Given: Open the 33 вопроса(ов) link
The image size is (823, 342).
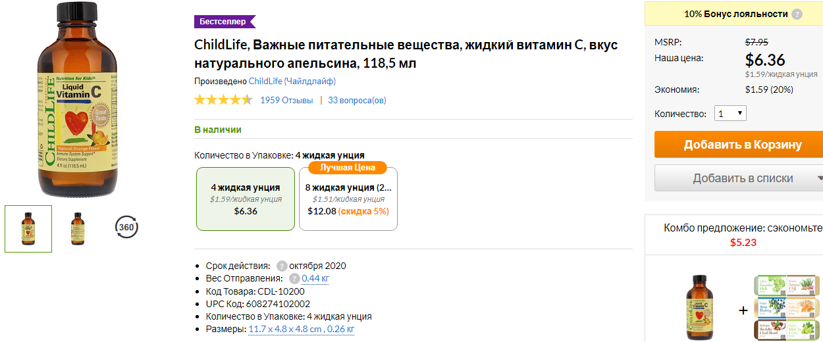Looking at the screenshot, I should pos(357,101).
